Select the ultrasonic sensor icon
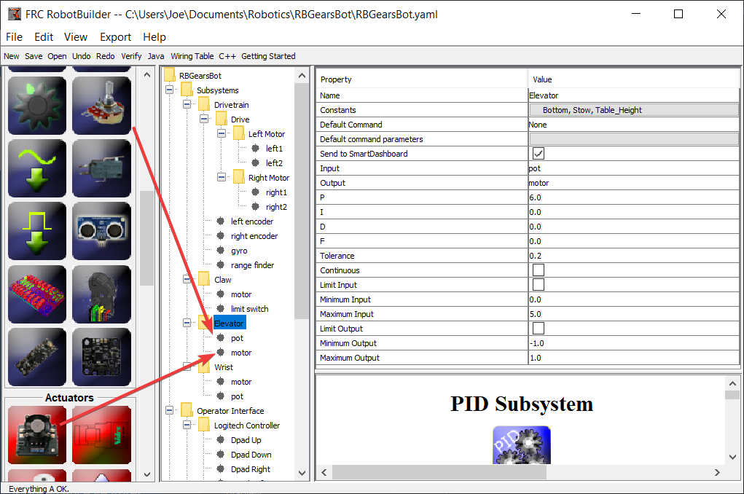Viewport: 744px width, 494px height. coord(101,231)
